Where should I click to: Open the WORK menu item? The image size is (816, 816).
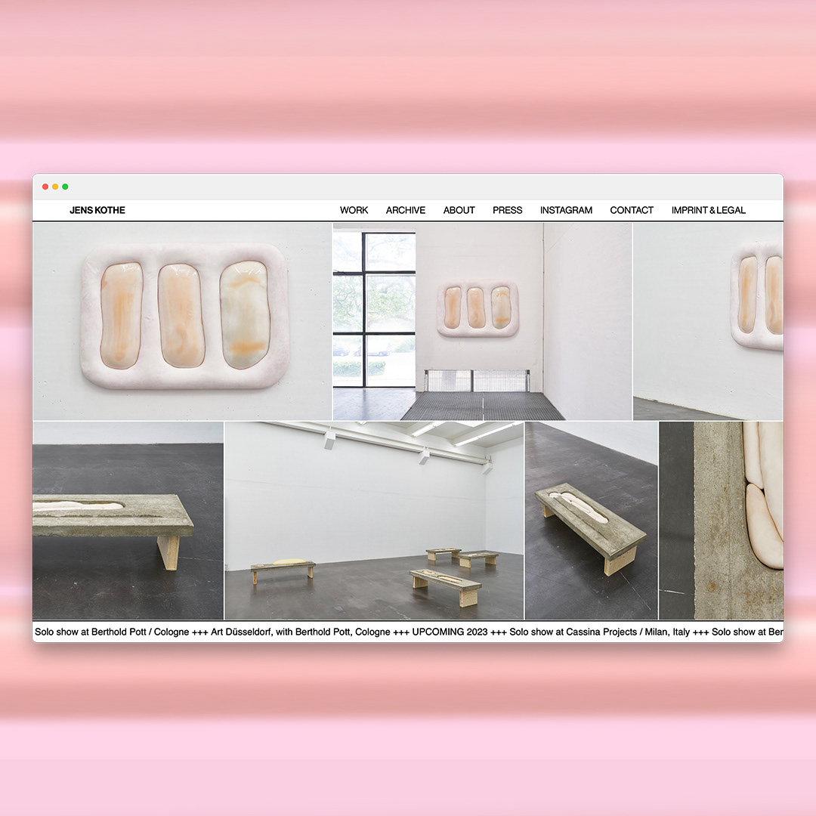tap(354, 210)
